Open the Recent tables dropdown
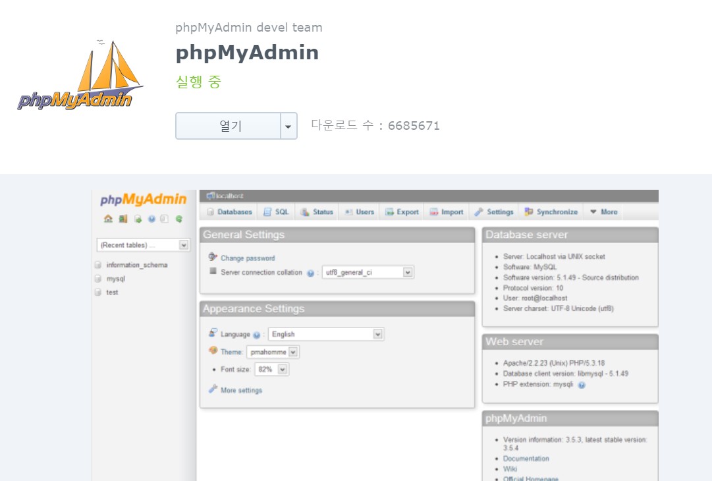712x481 pixels. tap(144, 245)
